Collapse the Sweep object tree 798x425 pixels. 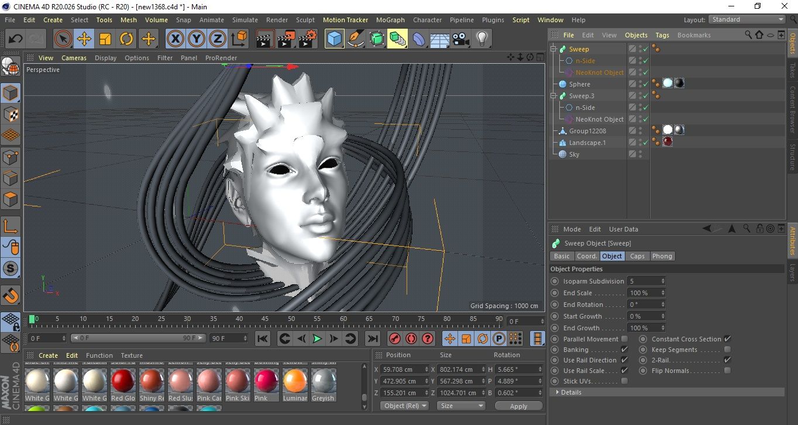(x=553, y=49)
